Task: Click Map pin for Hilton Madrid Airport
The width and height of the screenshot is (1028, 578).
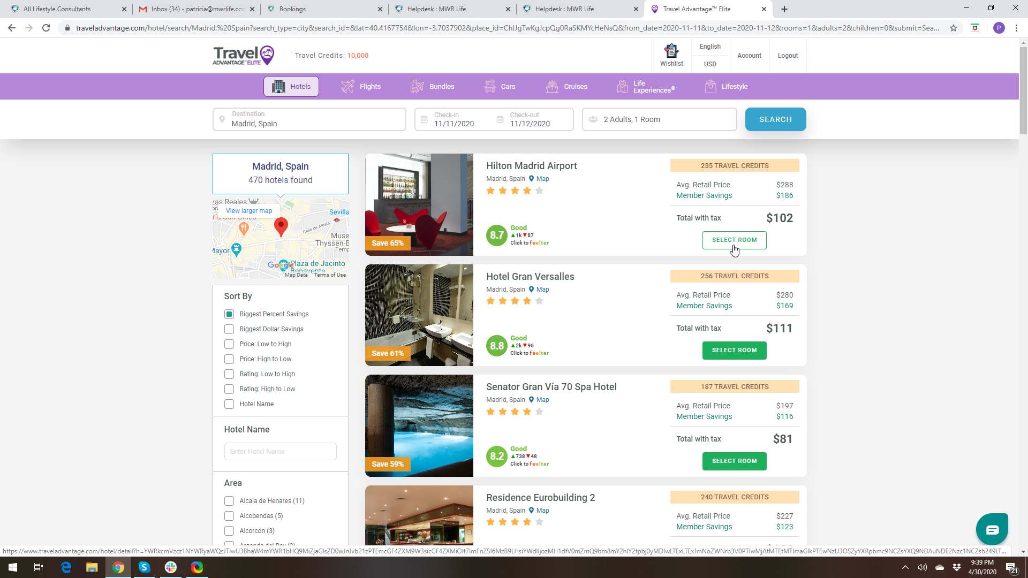Action: 532,179
